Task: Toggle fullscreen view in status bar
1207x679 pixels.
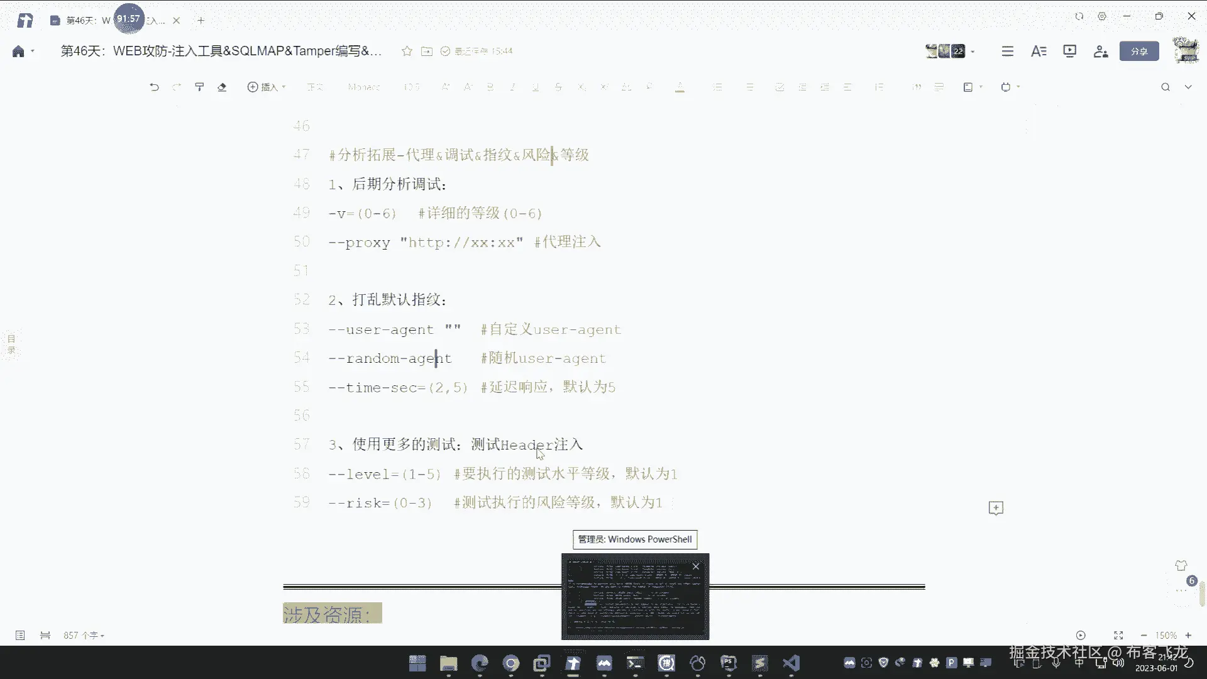Action: (x=1118, y=636)
